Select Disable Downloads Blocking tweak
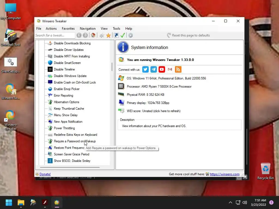The width and height of the screenshot is (279, 209). [72, 43]
